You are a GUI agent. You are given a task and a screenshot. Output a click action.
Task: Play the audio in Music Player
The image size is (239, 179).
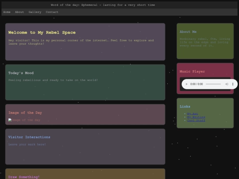click(186, 84)
